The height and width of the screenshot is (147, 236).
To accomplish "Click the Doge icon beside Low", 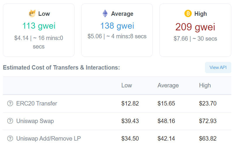I will [32, 13].
